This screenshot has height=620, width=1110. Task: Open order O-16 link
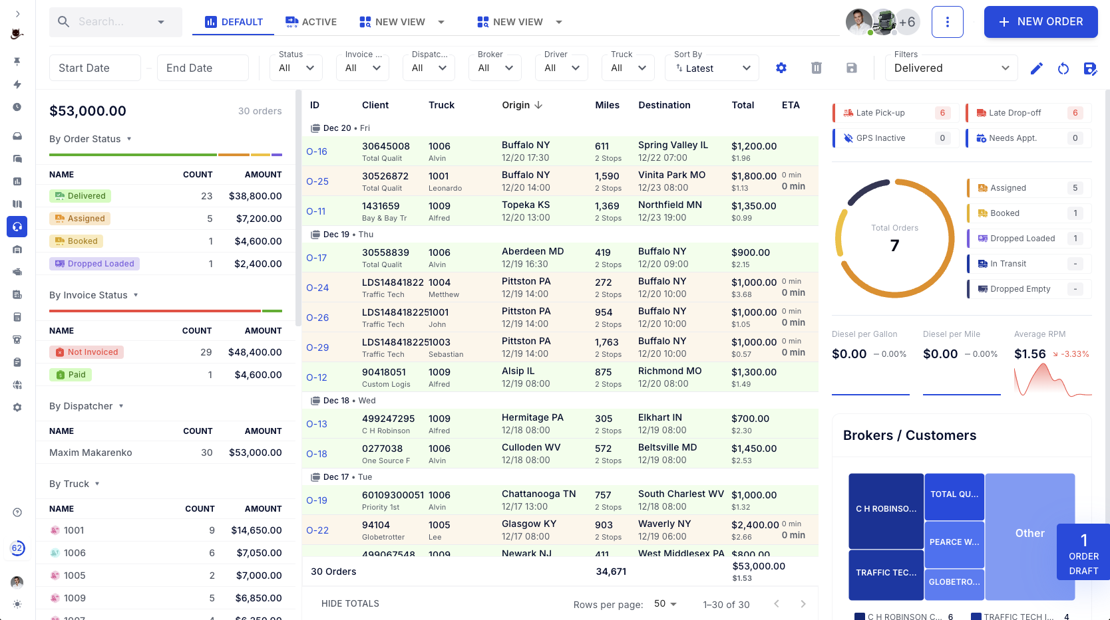pos(317,152)
